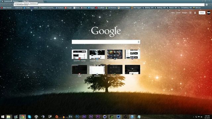212x119 pixels.
Task: Open the Gmail link in Google header
Action: 178,13
